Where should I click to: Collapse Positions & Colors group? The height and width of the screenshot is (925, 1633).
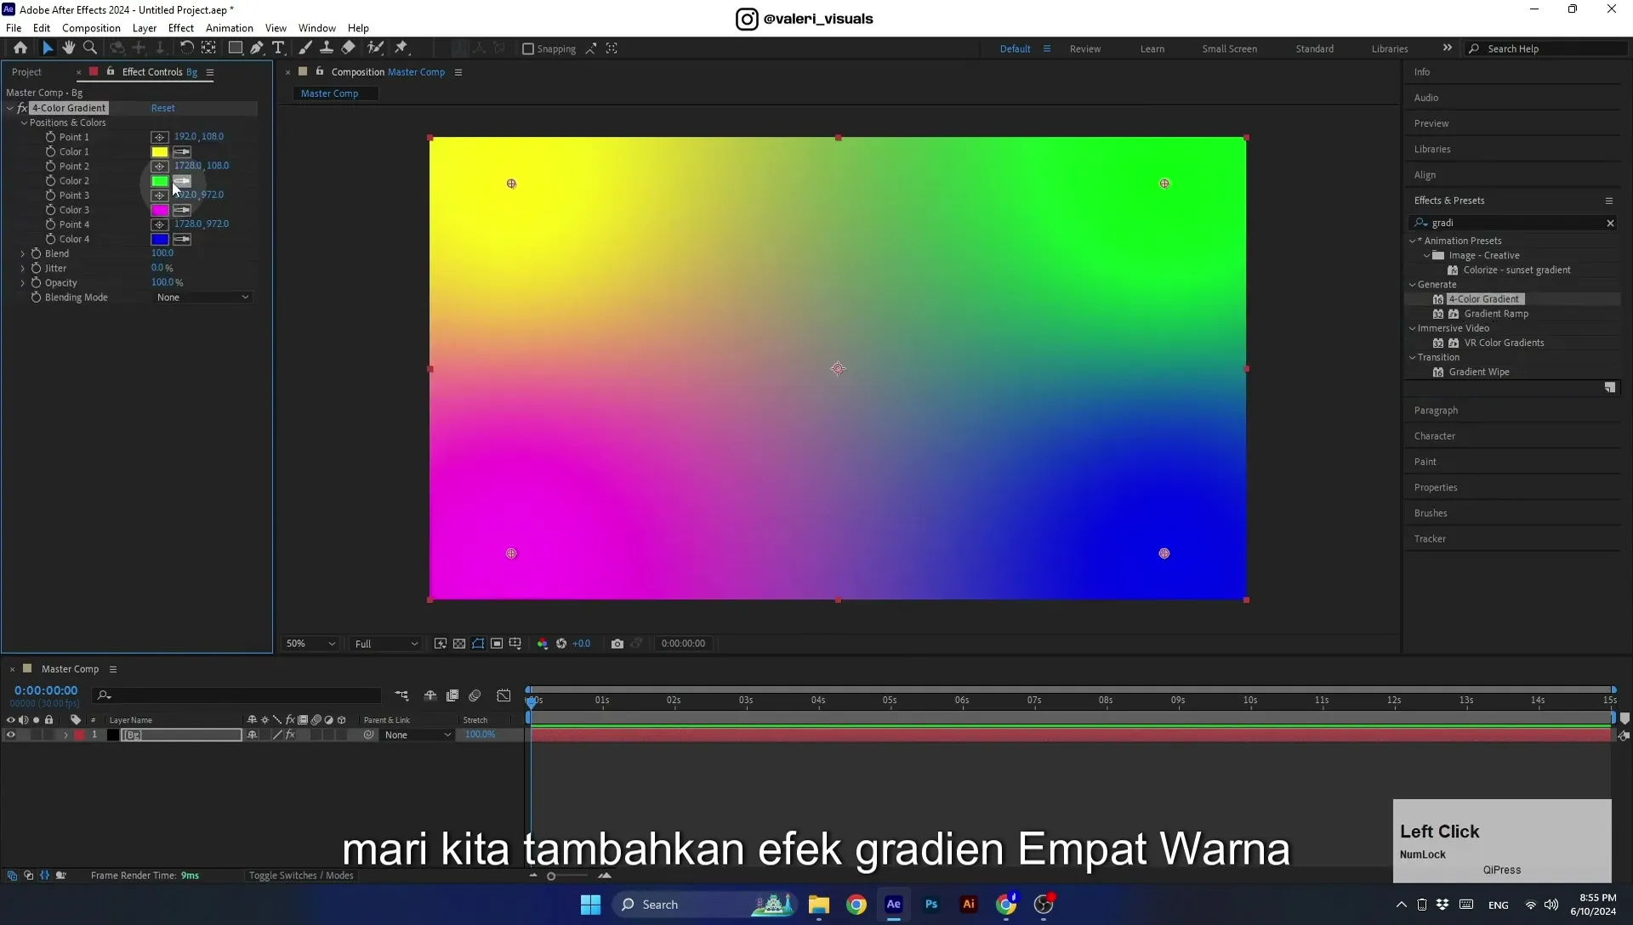(x=25, y=123)
